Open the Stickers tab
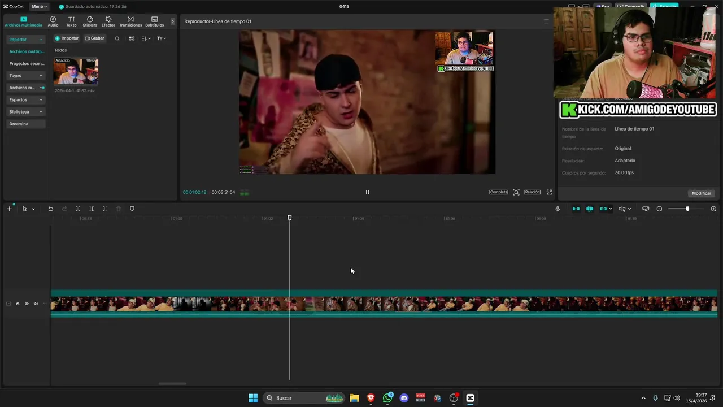 click(x=90, y=21)
